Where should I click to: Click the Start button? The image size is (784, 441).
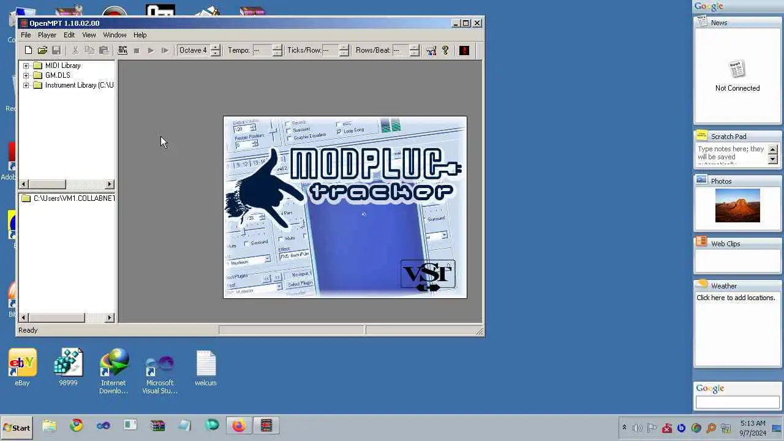[x=17, y=428]
